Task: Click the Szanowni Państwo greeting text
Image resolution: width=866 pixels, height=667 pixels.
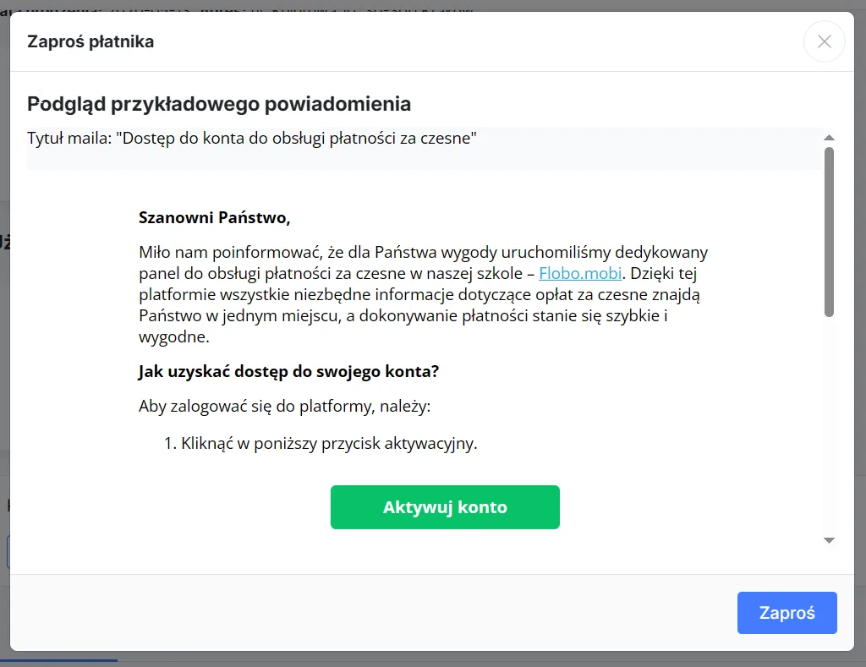Action: pos(214,217)
